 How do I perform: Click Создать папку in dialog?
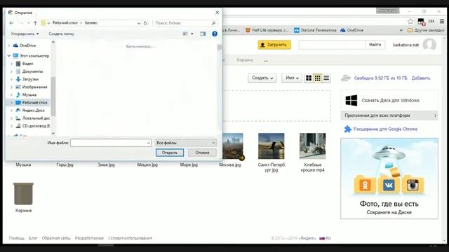61,34
